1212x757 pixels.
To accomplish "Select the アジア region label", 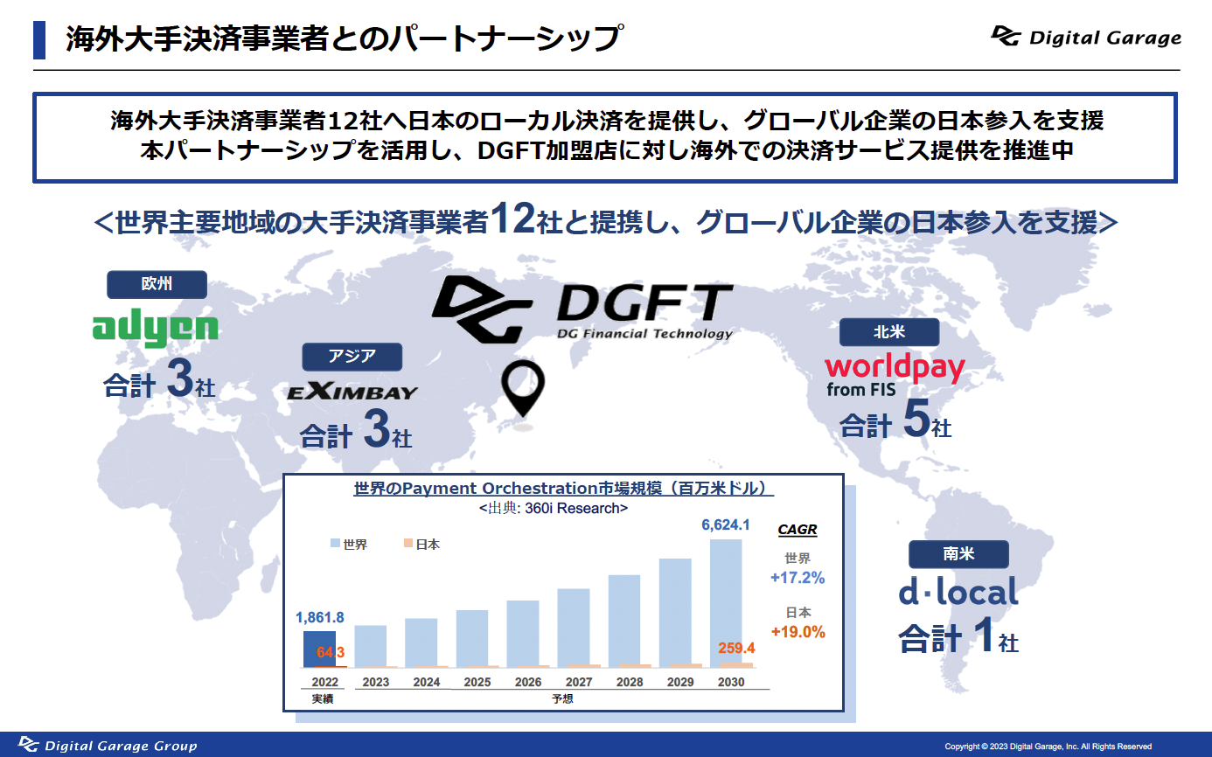I will [352, 356].
